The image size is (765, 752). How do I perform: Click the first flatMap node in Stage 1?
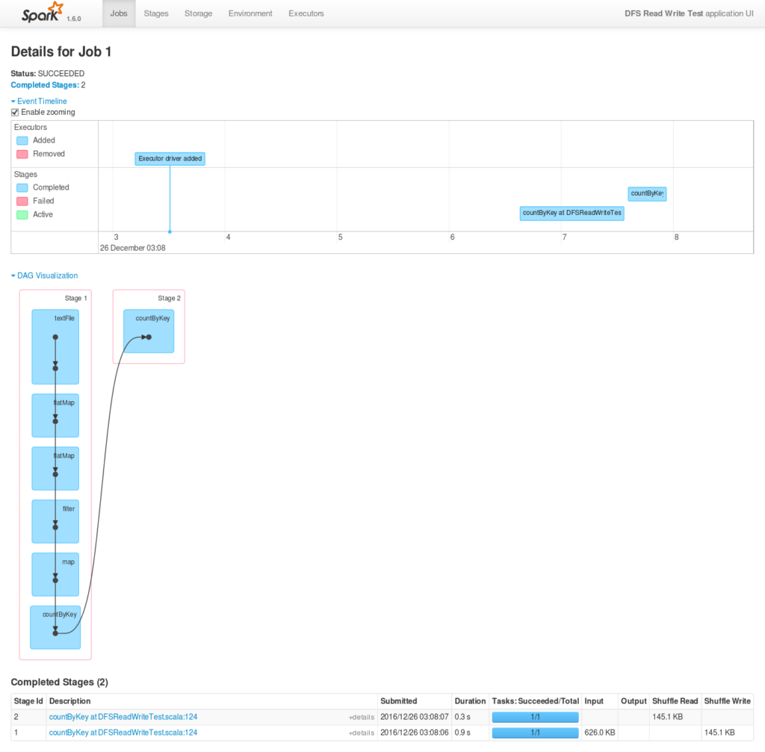coord(55,415)
